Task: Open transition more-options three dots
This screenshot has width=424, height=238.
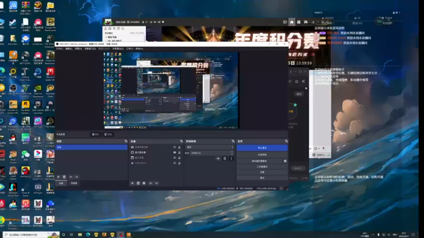Action: (231, 159)
